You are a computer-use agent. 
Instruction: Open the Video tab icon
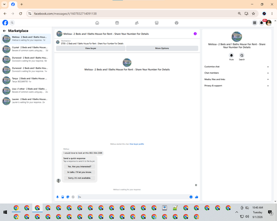117,23
